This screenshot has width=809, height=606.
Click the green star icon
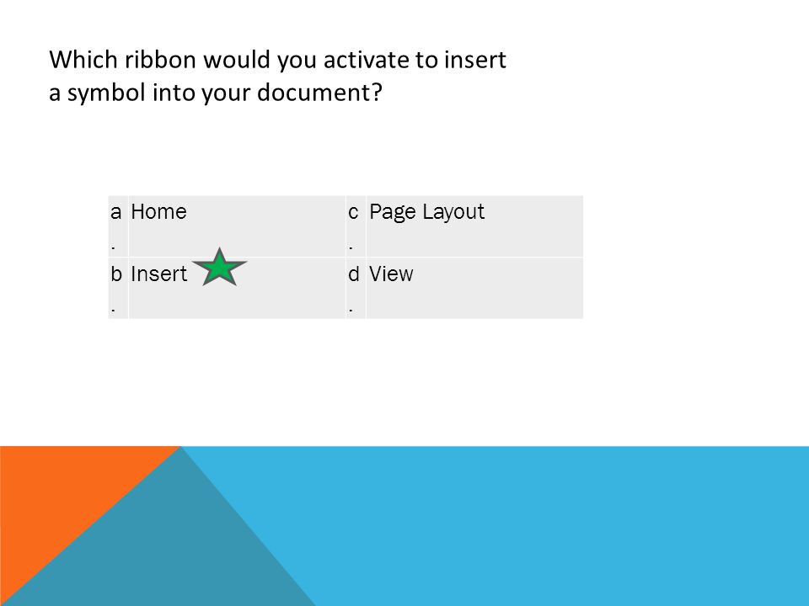pos(219,267)
